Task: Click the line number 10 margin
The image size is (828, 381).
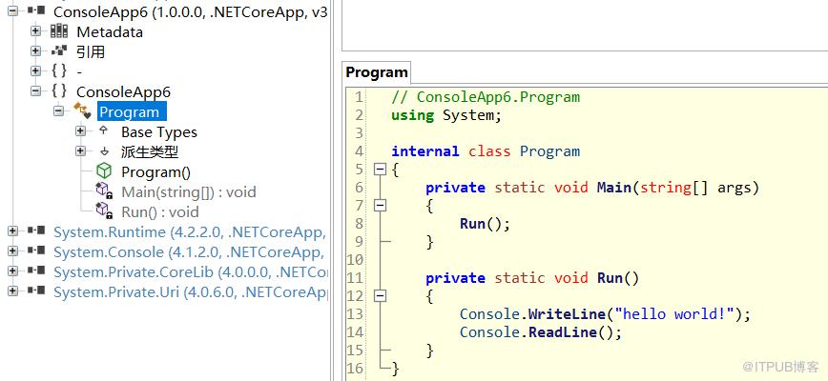Action: pos(356,260)
